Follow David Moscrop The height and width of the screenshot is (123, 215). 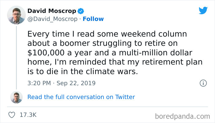click(x=94, y=19)
